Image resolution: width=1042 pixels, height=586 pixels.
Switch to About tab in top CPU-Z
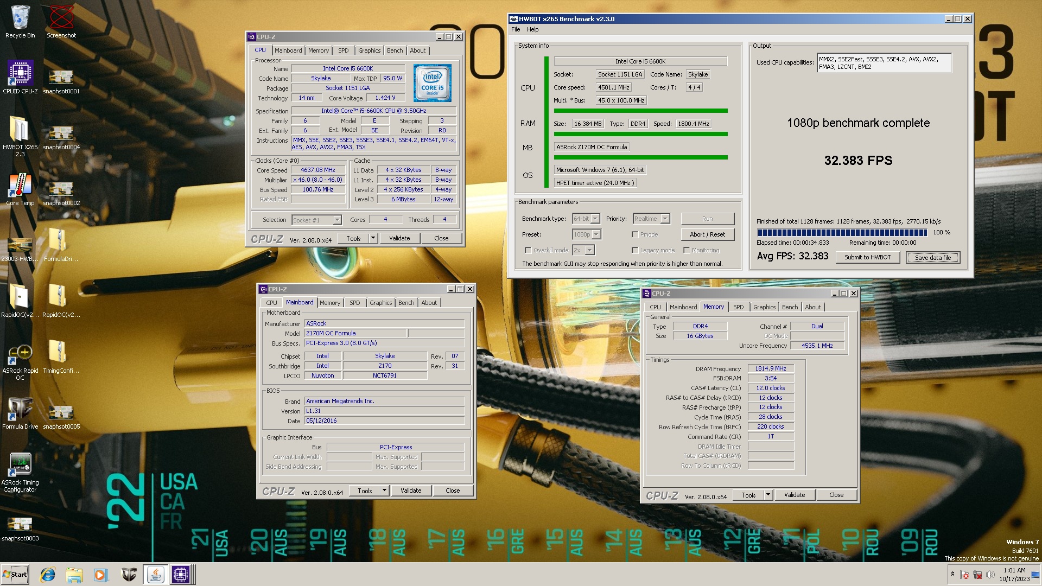[417, 50]
